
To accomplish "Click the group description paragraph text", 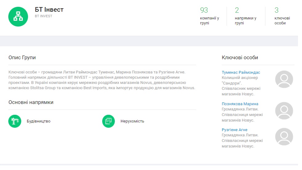I will [x=102, y=80].
